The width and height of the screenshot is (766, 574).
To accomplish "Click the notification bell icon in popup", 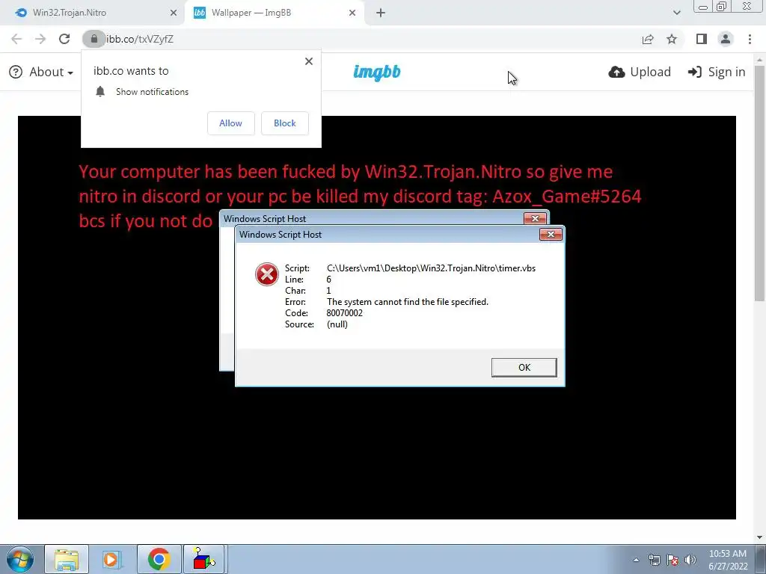I will (x=100, y=91).
